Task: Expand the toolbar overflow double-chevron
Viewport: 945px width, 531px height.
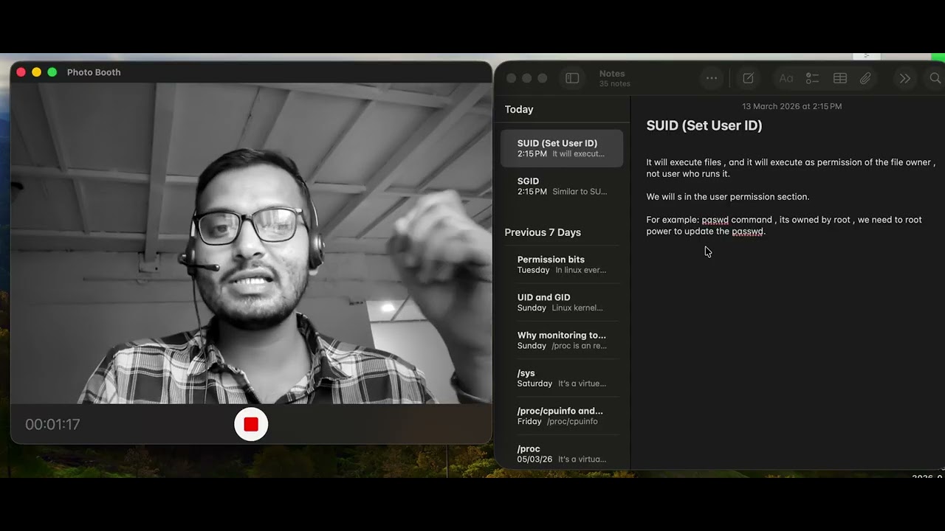Action: (904, 78)
